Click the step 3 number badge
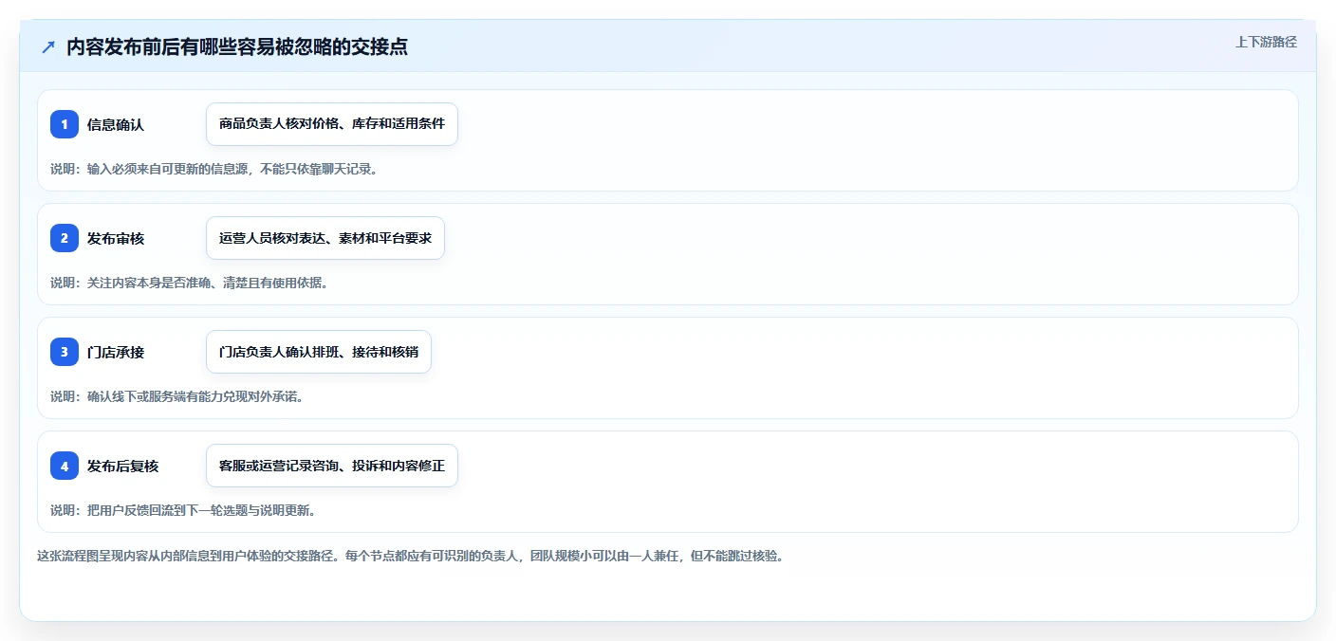This screenshot has height=641, width=1336. [65, 352]
